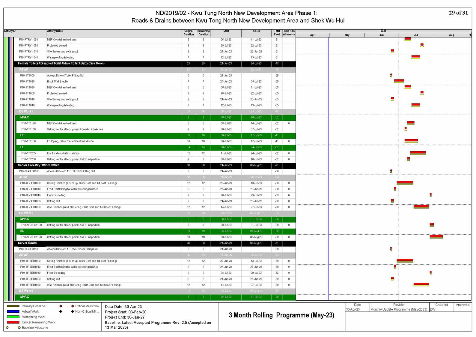Viewport: 476px width, 337px height.
Task: Click activity ID P10-1F-SFO1120
Action: click(31, 237)
